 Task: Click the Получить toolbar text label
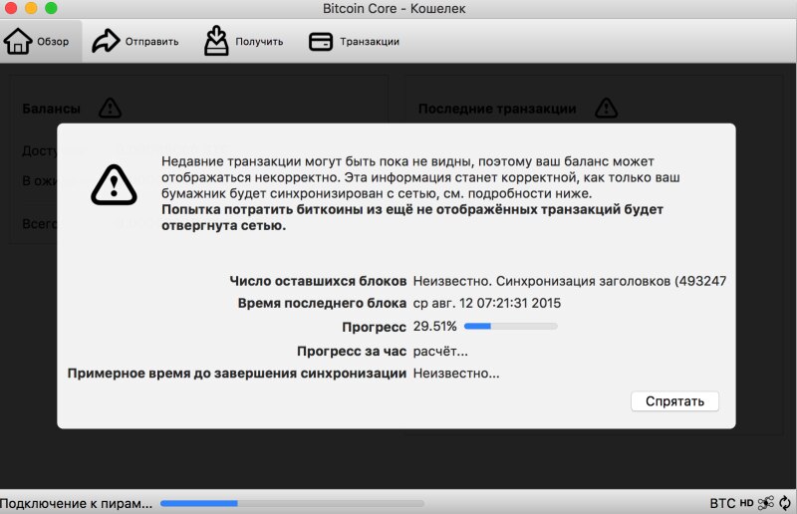pyautogui.click(x=260, y=42)
